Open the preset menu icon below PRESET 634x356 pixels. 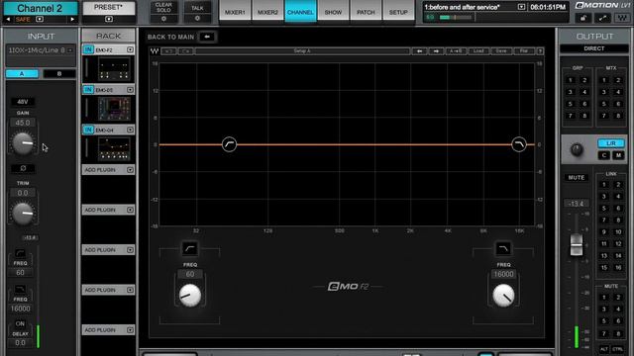point(109,19)
